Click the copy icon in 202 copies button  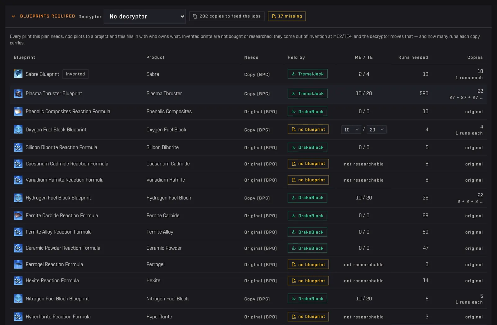coord(195,16)
